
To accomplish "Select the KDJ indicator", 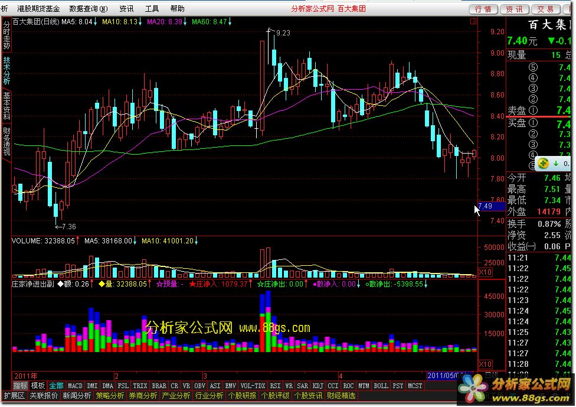I will point(318,386).
